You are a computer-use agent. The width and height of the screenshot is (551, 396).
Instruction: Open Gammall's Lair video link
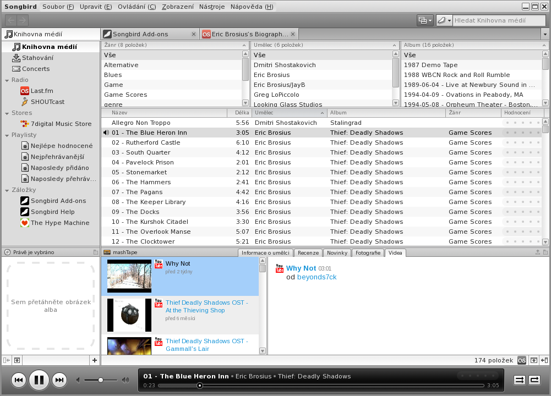[206, 345]
